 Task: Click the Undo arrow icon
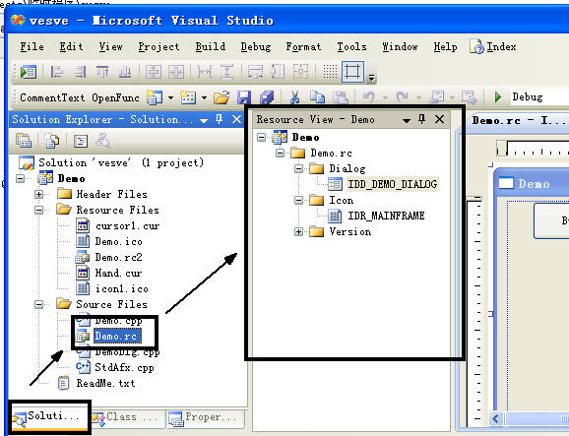click(x=368, y=97)
